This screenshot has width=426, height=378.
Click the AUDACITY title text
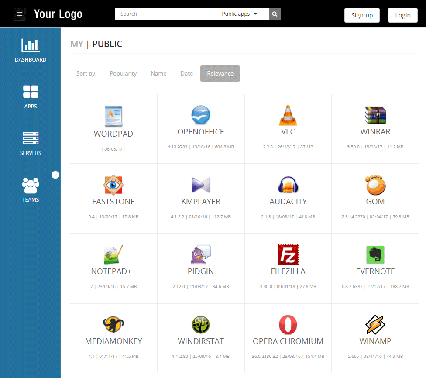288,201
